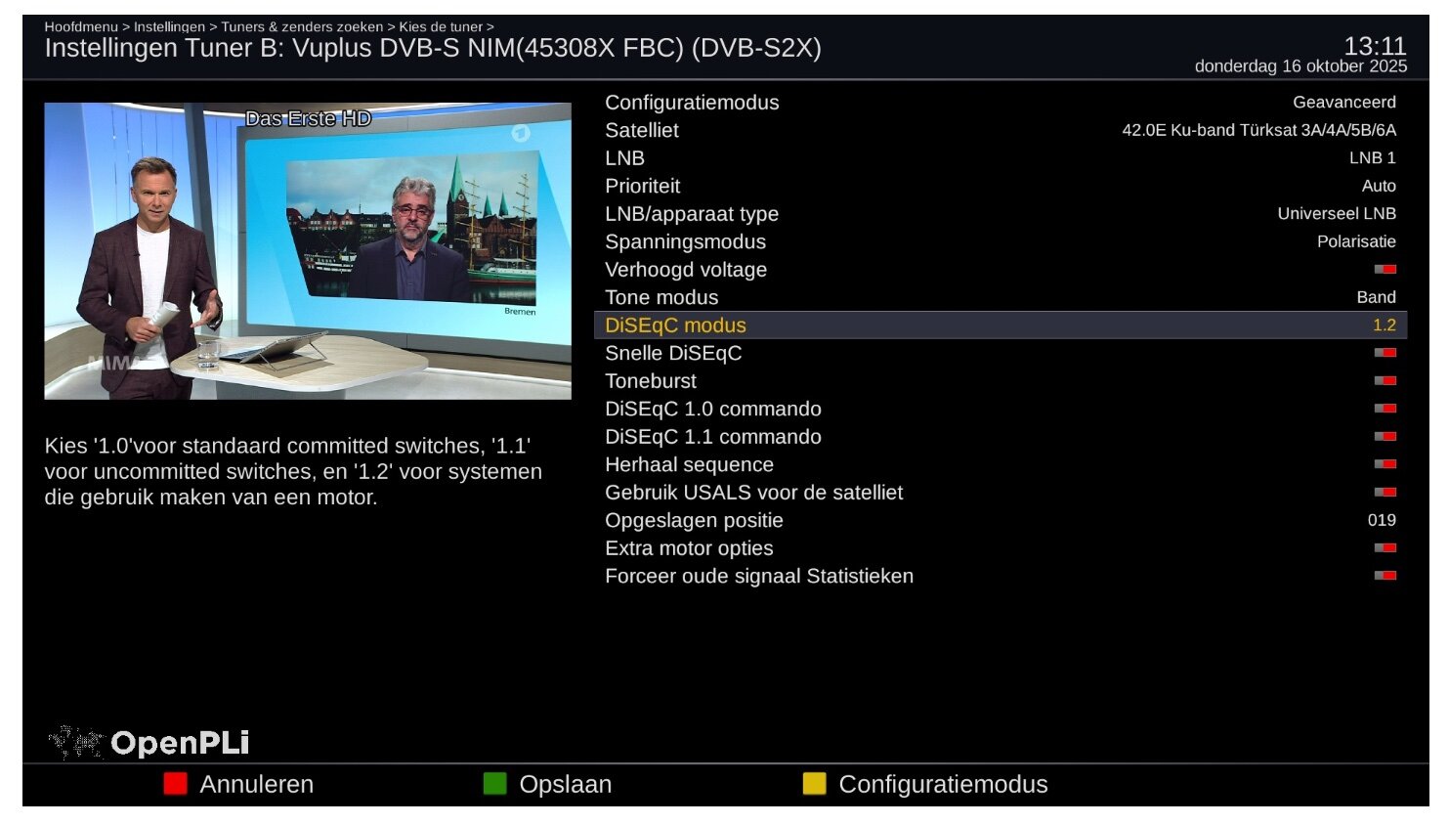Image resolution: width=1449 pixels, height=824 pixels.
Task: Select the LNB setting row label
Action: pos(624,157)
